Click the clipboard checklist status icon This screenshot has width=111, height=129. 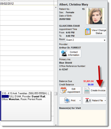pyautogui.click(x=88, y=32)
